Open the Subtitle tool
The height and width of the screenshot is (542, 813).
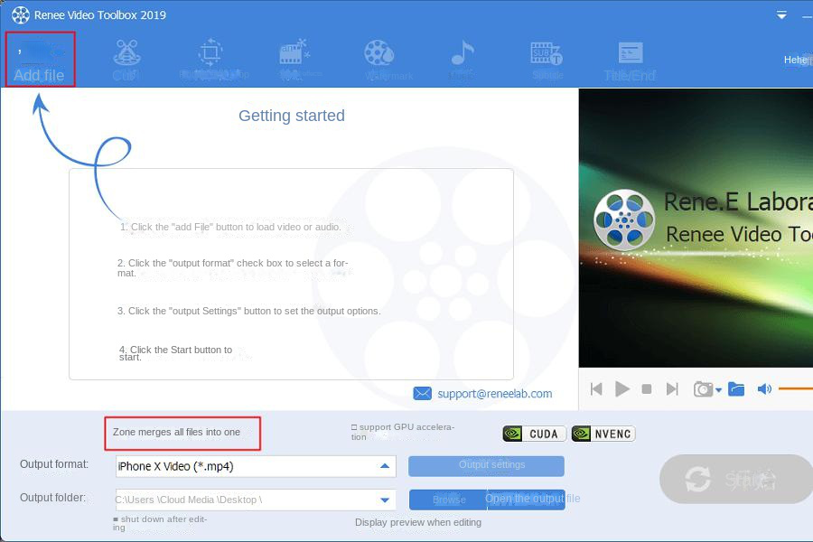click(x=547, y=58)
